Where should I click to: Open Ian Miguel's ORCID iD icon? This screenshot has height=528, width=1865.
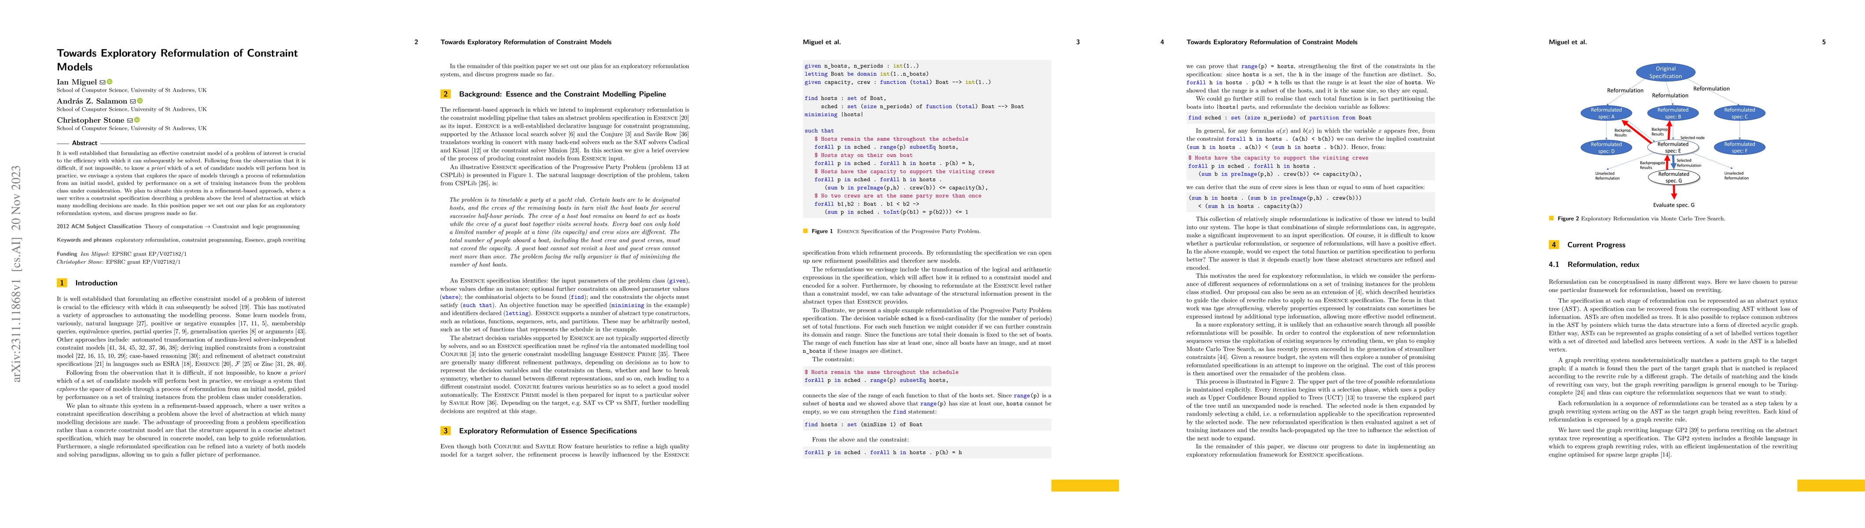110,82
